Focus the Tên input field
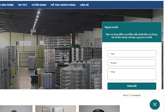The width and height of the screenshot is (164, 112). 132,54
